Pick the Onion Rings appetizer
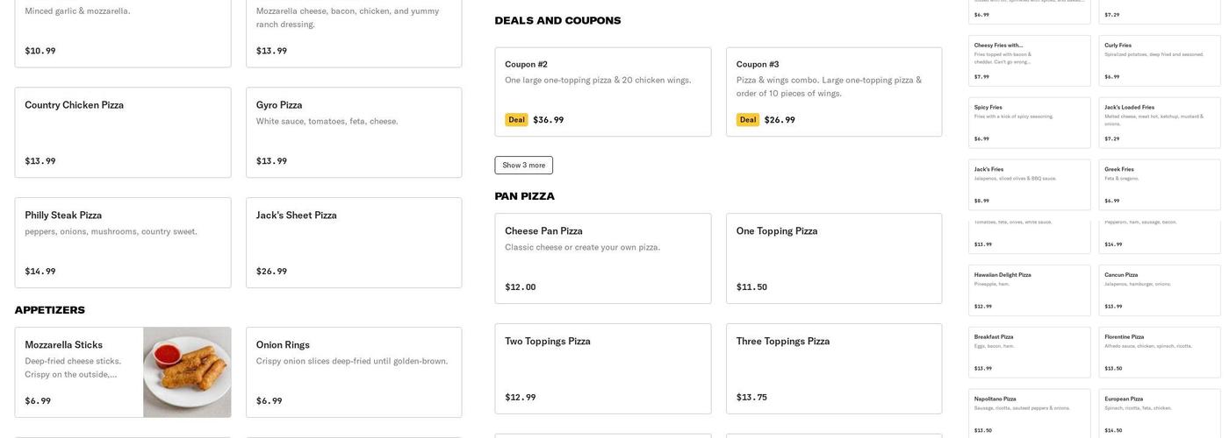 (353, 372)
